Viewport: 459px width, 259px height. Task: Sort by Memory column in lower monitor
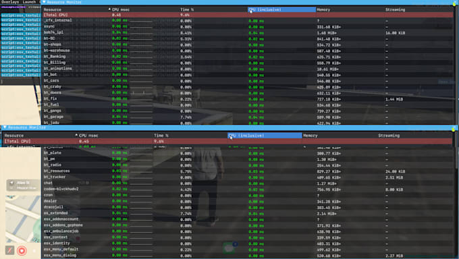coord(310,136)
